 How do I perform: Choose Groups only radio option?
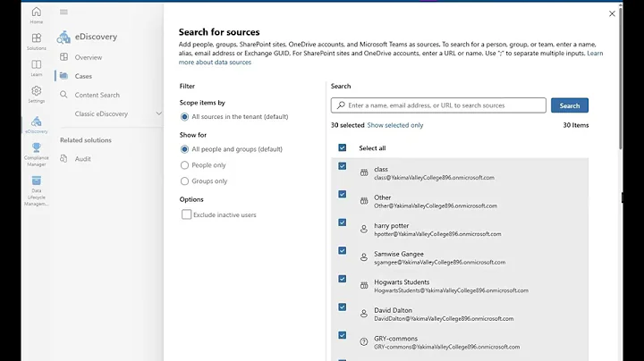184,181
